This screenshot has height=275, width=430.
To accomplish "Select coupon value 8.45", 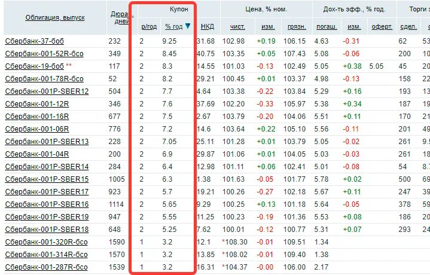I will 169,54.
